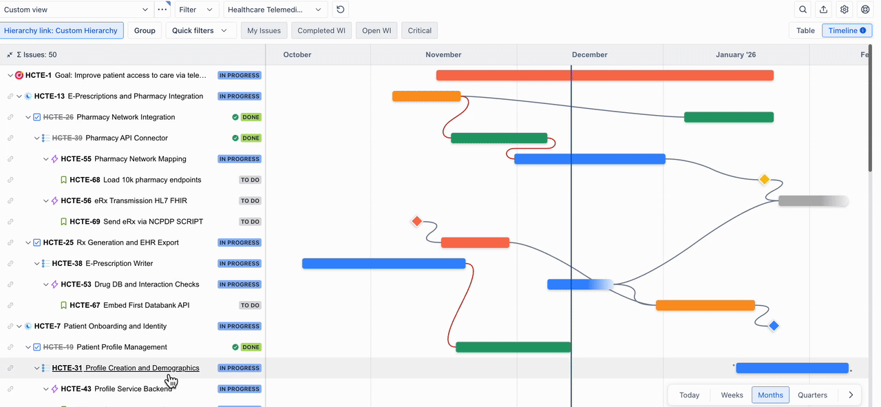Screen dimensions: 881x407
Task: Collapse the HCTE-26 Pharmacy Network Integration branch
Action: coord(27,116)
